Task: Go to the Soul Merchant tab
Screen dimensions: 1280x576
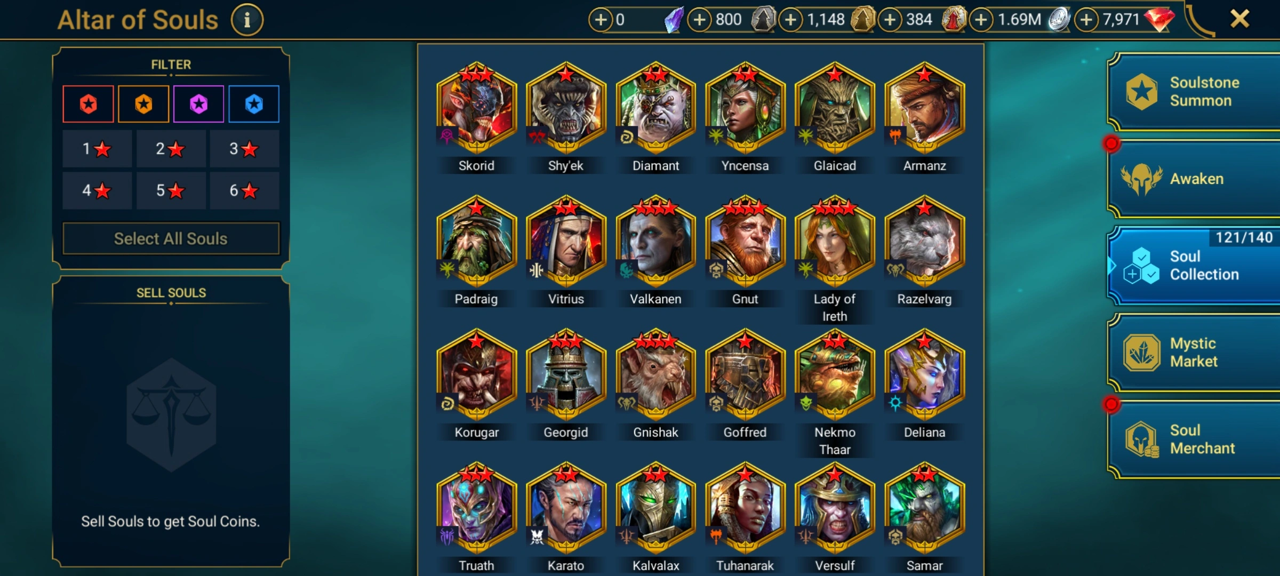Action: 1195,439
